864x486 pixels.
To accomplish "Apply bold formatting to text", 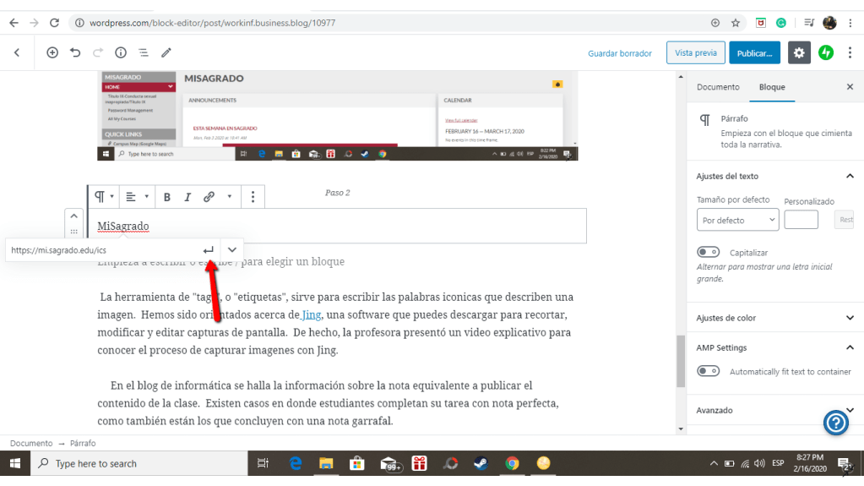I will pos(167,197).
